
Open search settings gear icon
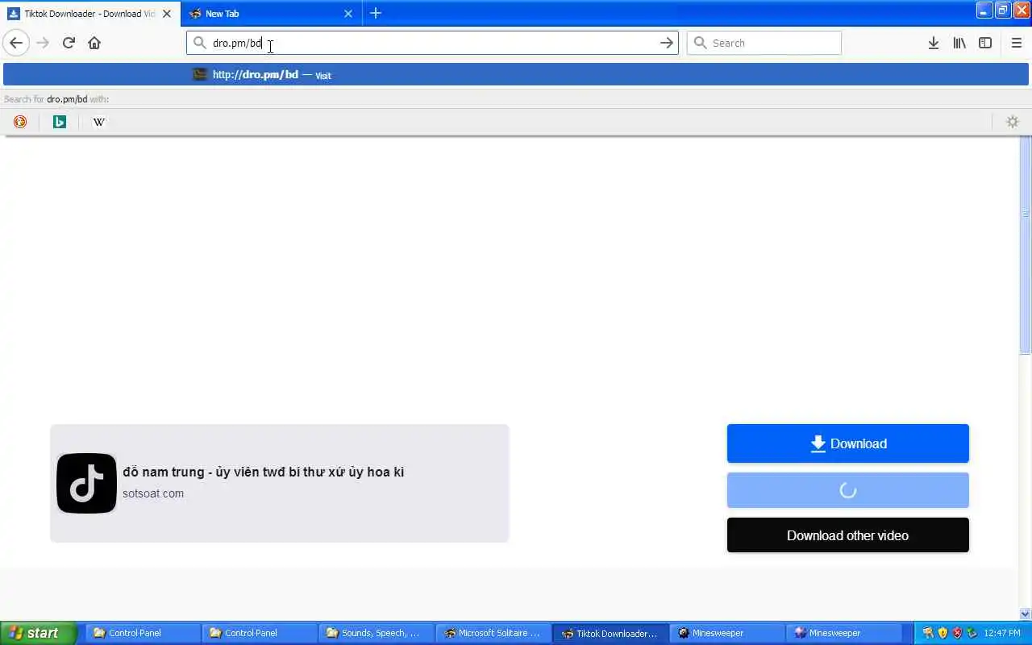pos(1013,122)
